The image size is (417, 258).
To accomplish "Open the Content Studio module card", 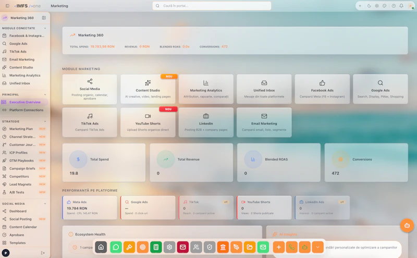I will pos(148,89).
